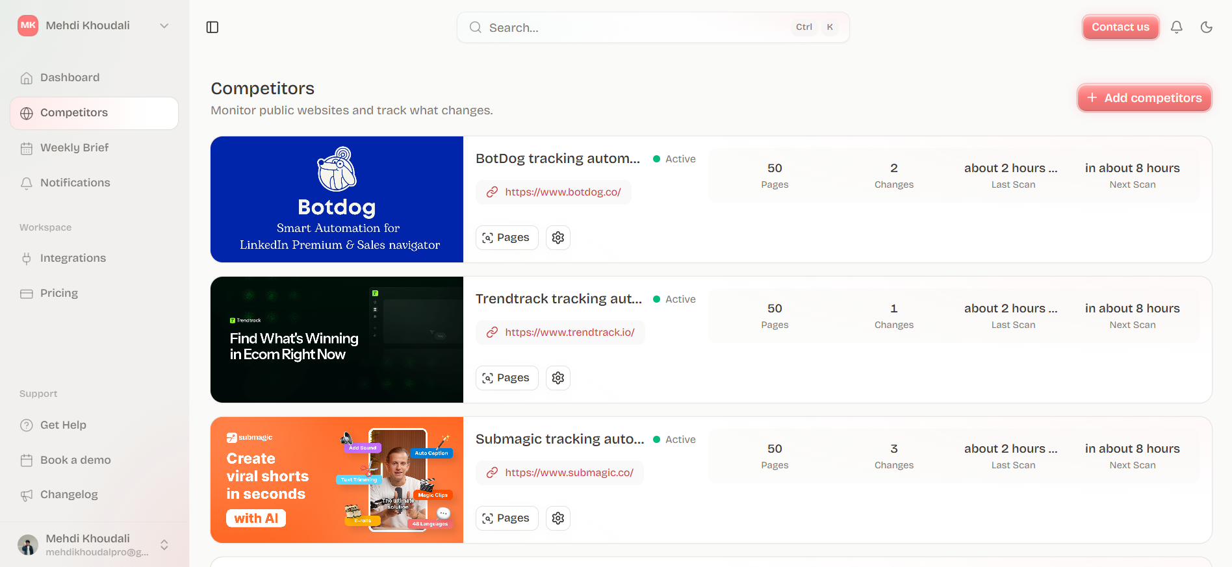Select Book a demo in sidebar
Image resolution: width=1232 pixels, height=567 pixels.
(x=94, y=460)
